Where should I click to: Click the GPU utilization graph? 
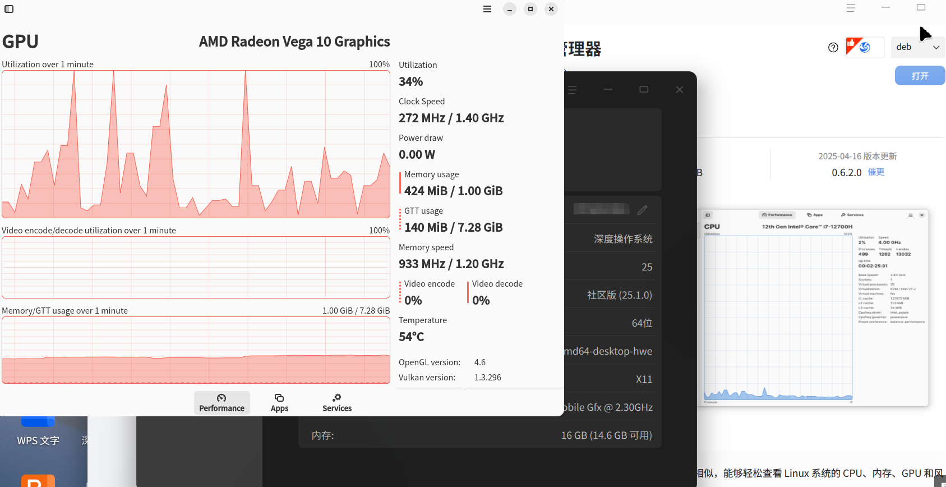pyautogui.click(x=196, y=144)
